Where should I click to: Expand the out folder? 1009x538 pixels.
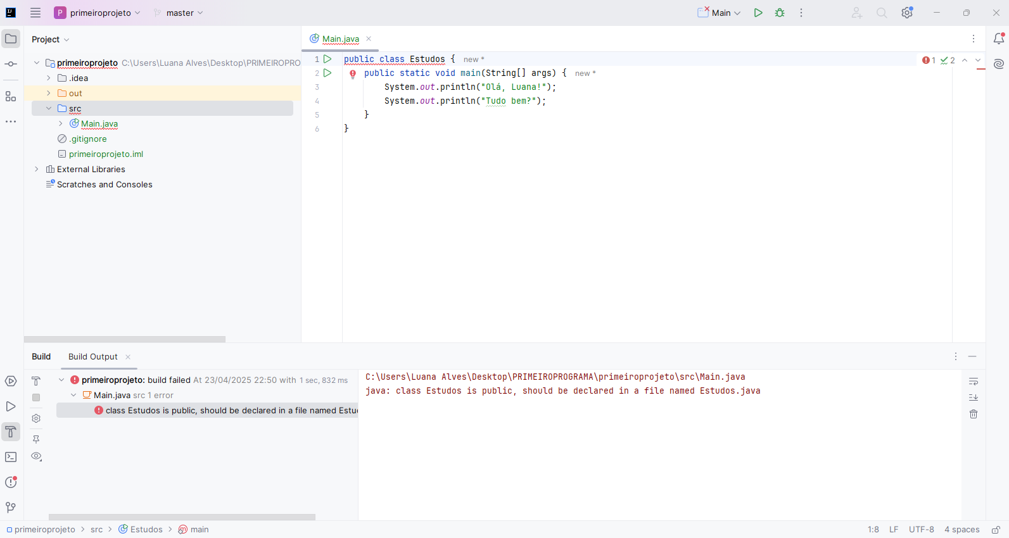click(x=49, y=93)
